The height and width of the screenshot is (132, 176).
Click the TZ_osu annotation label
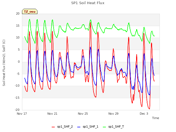tap(30, 12)
